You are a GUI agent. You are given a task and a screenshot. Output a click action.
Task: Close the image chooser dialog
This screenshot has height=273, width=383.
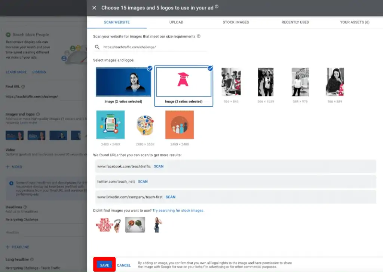94,7
